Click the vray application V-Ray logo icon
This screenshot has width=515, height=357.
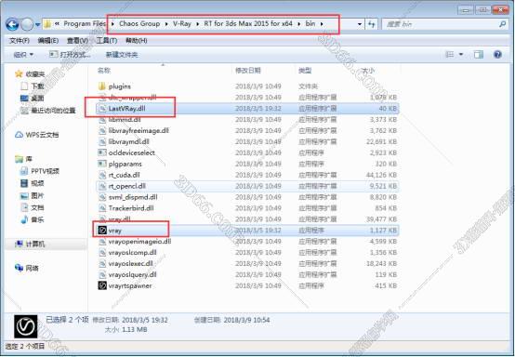(102, 231)
